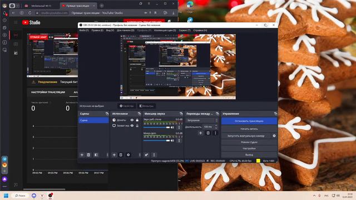Add a new source in Источники panel
This screenshot has width=356, height=200.
click(x=114, y=155)
